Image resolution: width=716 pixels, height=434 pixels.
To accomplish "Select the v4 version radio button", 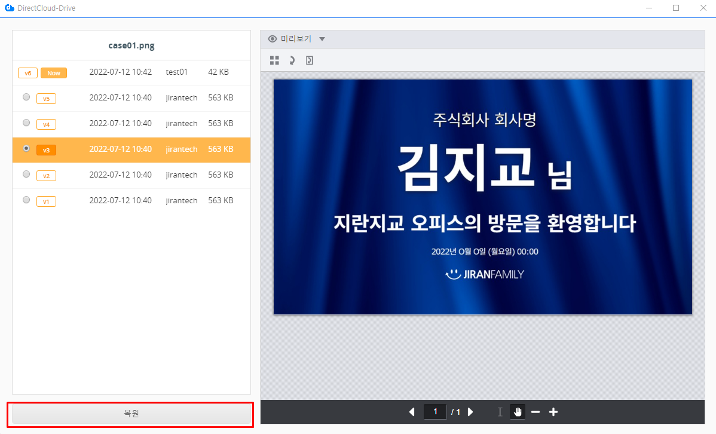I will [x=26, y=123].
